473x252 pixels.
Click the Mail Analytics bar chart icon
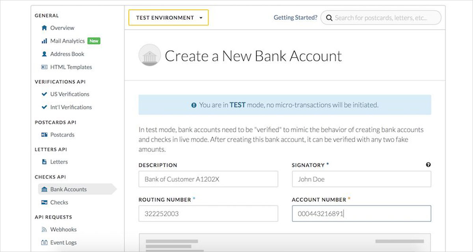[44, 41]
